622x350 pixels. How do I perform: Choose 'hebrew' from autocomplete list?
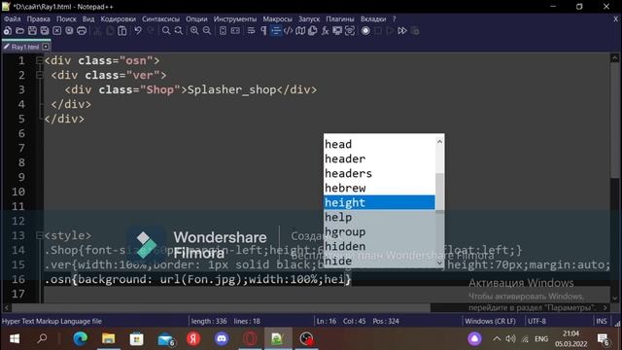coord(379,188)
